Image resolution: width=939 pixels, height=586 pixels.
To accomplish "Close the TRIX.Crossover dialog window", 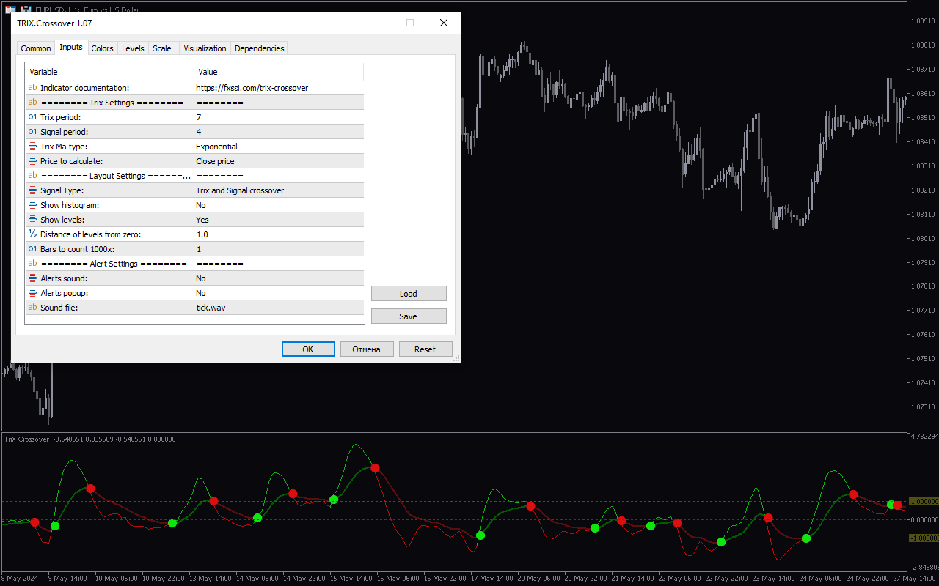I will pos(444,23).
